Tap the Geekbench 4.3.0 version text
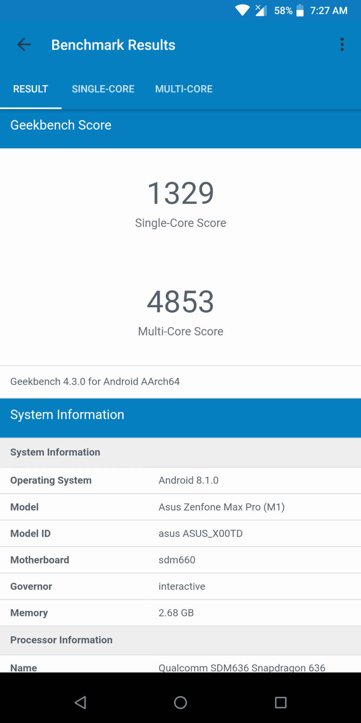This screenshot has width=361, height=723. 95,381
